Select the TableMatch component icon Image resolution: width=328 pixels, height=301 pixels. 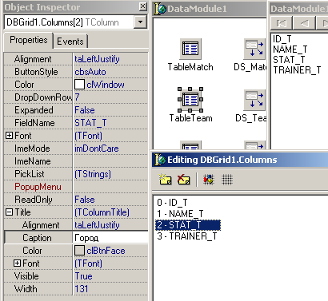click(x=190, y=49)
